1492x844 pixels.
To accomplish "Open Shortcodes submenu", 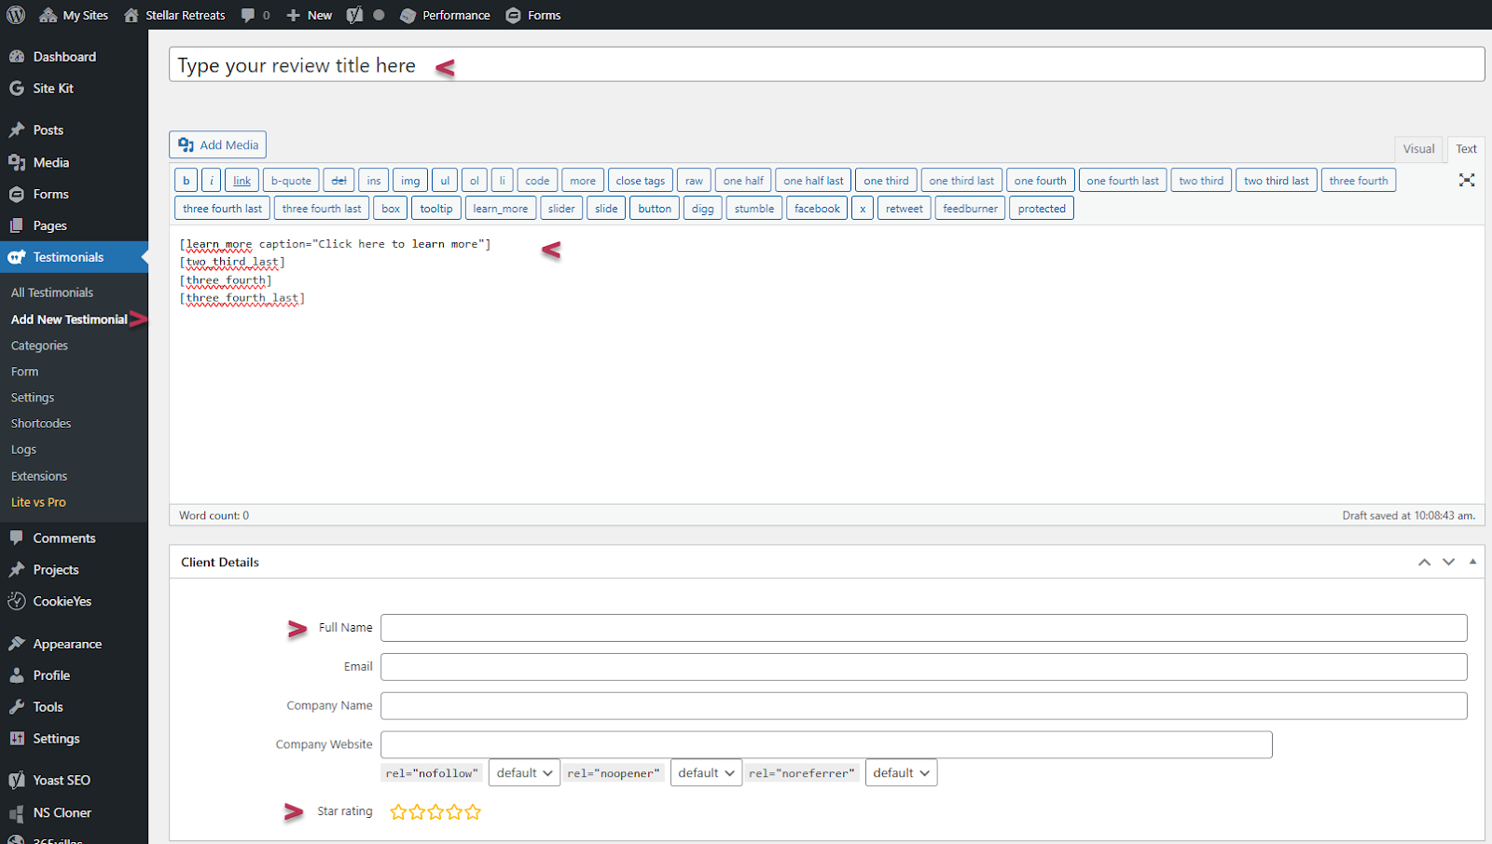I will pos(41,424).
